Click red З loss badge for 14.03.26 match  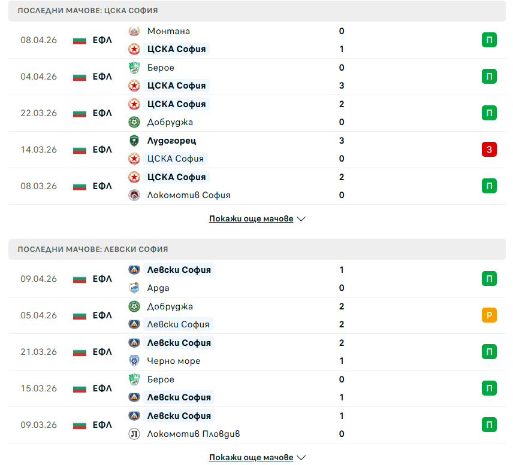pos(489,150)
